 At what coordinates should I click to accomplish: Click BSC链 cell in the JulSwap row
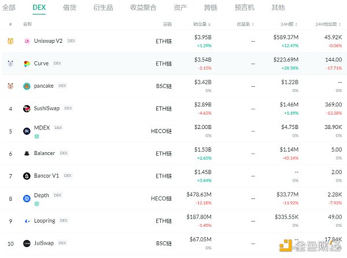164,244
